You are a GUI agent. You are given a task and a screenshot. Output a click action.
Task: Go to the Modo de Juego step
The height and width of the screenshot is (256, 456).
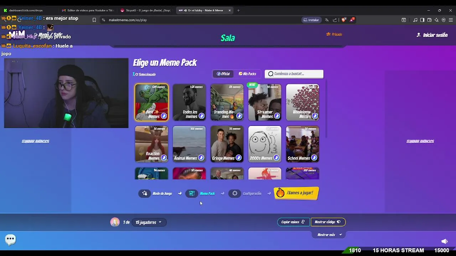(162, 193)
